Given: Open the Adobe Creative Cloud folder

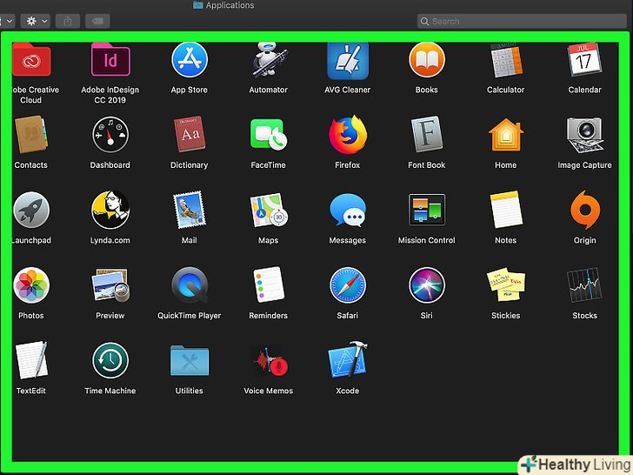Looking at the screenshot, I should click(x=31, y=59).
